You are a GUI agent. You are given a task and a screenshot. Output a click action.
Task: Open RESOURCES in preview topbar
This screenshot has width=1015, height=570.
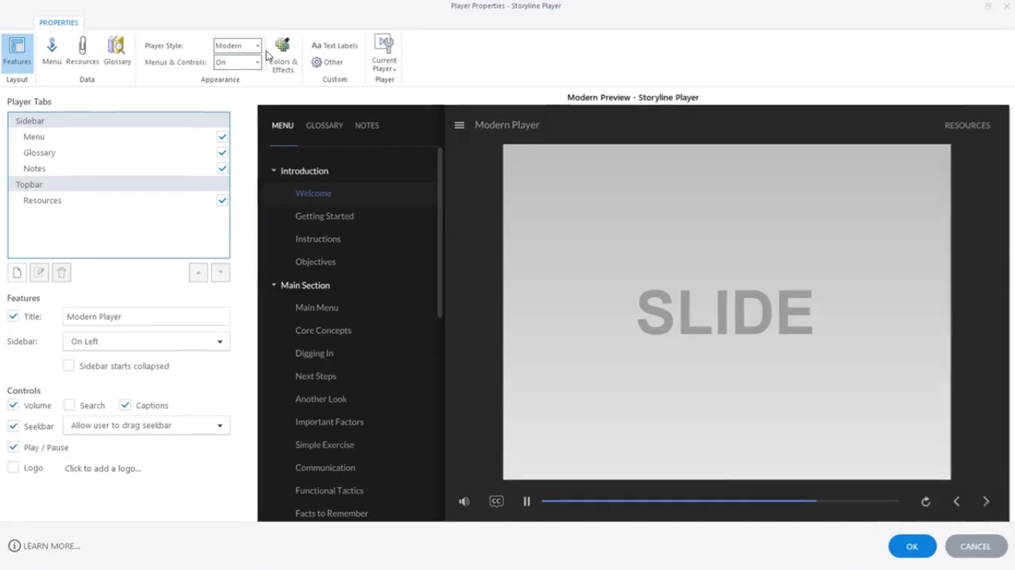[967, 126]
